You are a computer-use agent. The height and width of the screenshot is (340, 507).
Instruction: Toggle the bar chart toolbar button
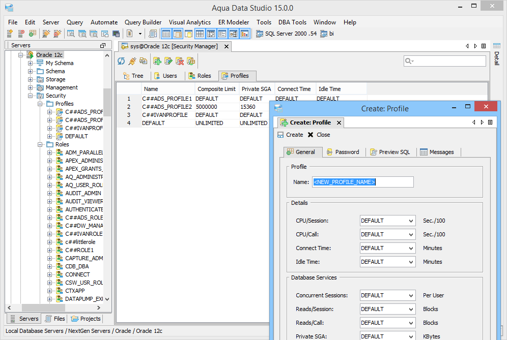244,34
